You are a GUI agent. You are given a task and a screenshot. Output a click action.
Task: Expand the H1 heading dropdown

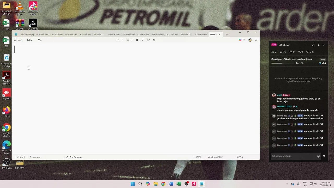coord(120,40)
